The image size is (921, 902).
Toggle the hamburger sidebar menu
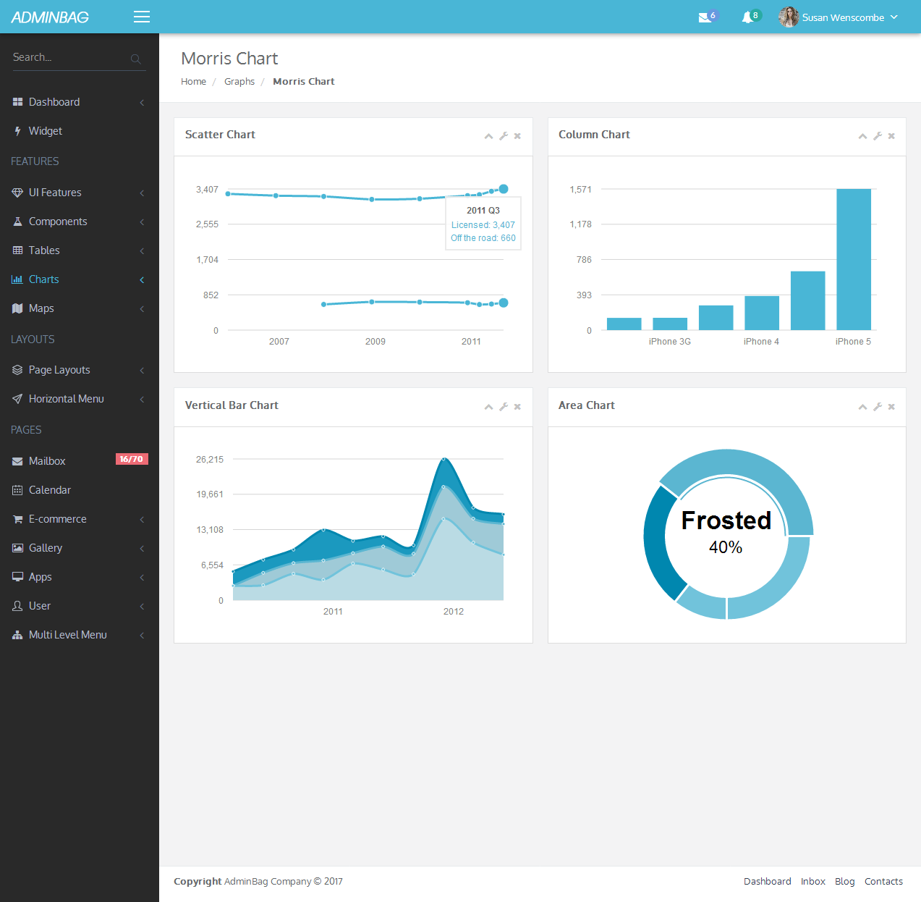[142, 17]
